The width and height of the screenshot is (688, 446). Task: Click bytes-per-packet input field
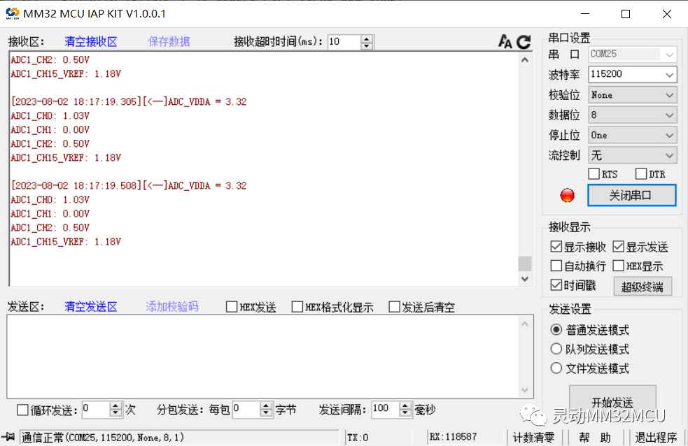[246, 410]
